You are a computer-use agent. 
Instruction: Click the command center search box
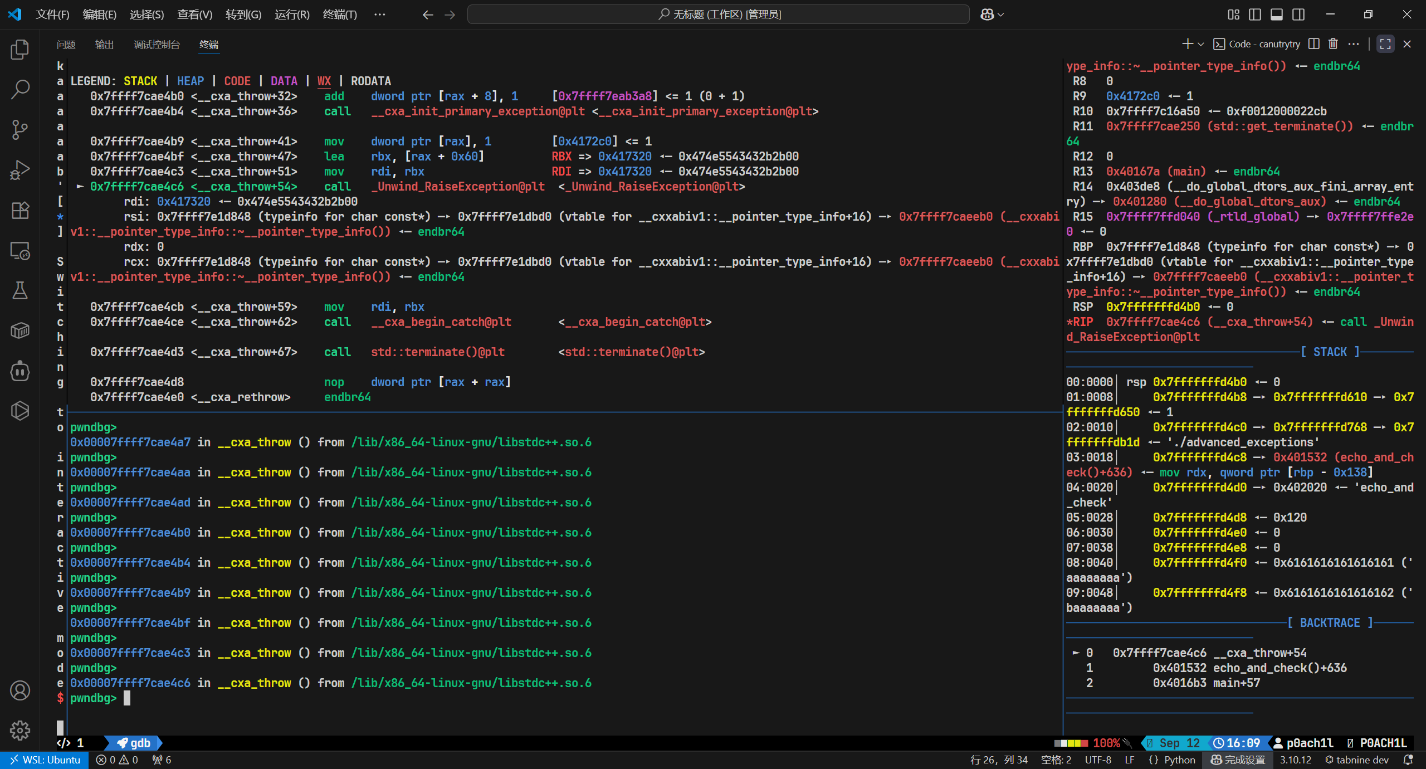[719, 14]
